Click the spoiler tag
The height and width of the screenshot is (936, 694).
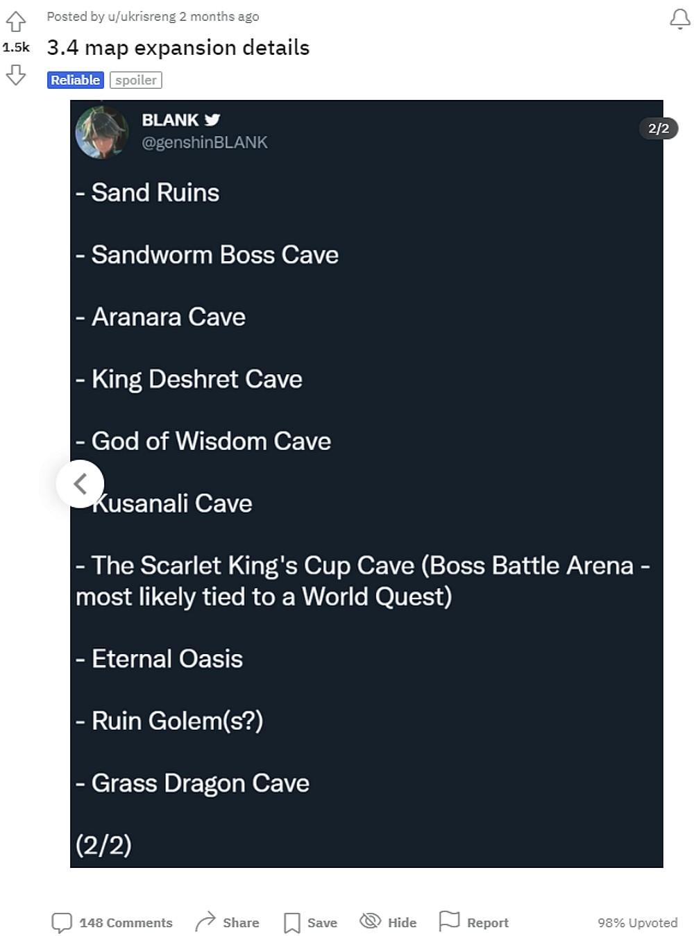click(136, 80)
